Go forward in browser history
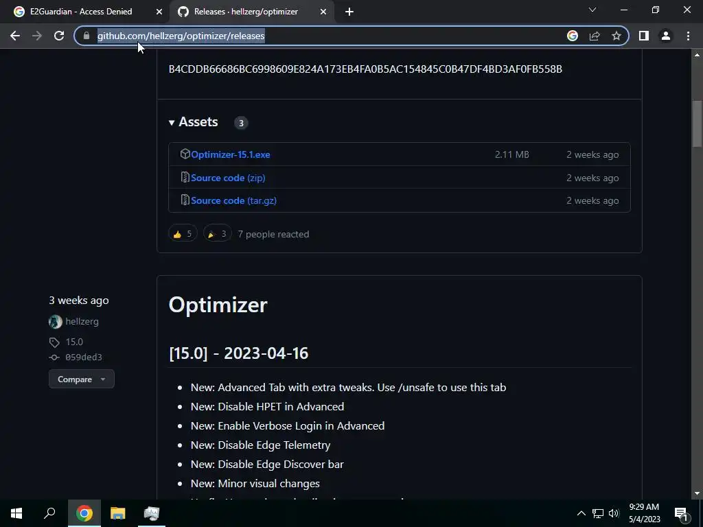The image size is (703, 527). tap(37, 36)
